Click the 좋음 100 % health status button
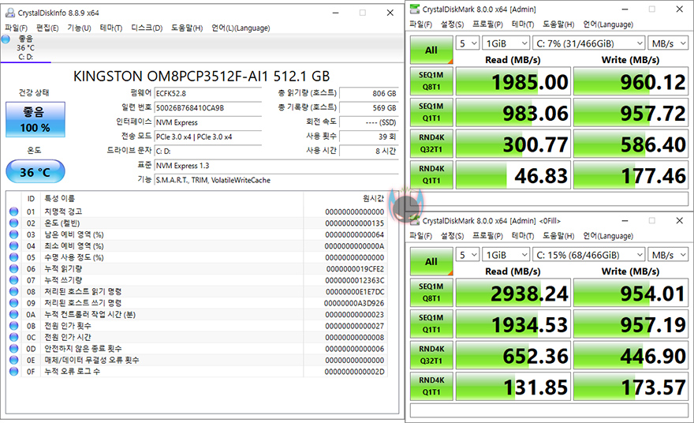Image resolution: width=694 pixels, height=423 pixels. (35, 120)
